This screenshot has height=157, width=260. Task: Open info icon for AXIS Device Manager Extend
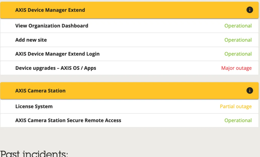(250, 10)
